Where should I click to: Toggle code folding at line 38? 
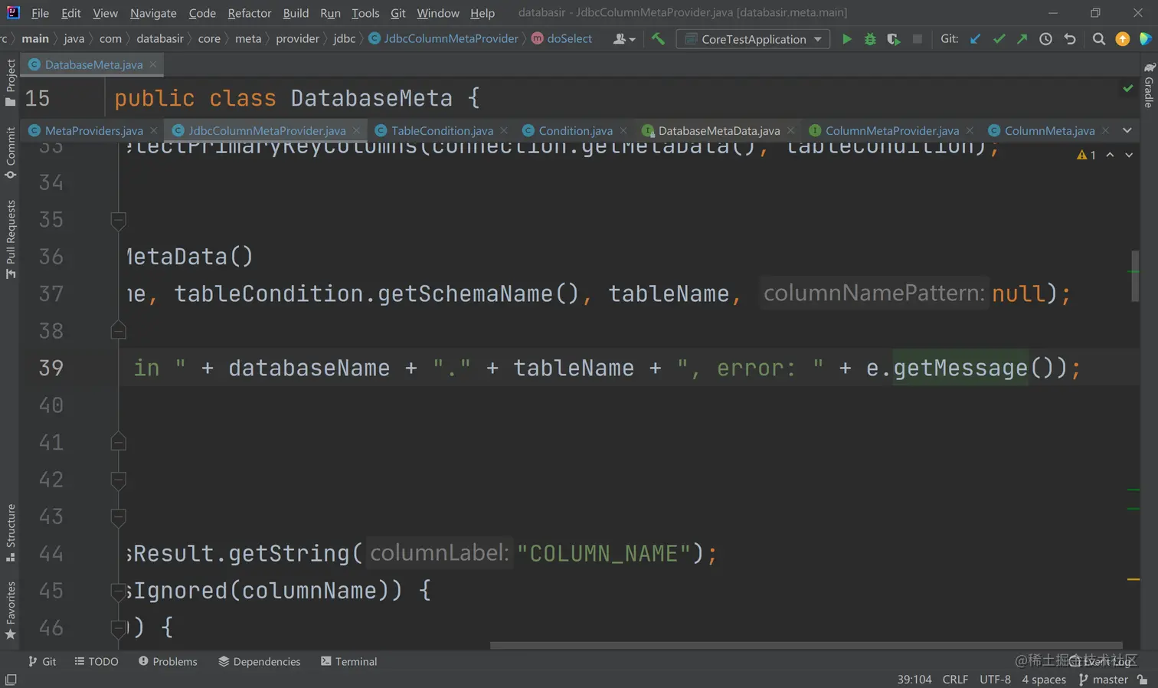click(118, 331)
